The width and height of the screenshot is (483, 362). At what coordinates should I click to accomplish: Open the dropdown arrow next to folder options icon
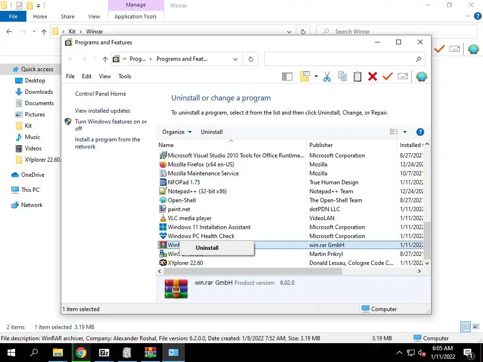click(316, 76)
